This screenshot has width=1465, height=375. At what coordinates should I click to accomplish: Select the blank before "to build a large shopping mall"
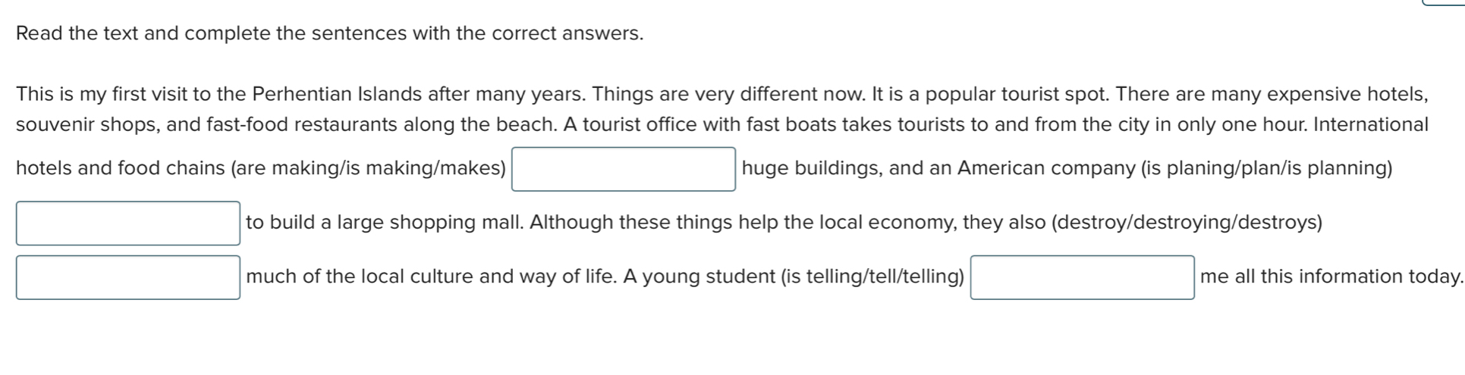point(128,223)
